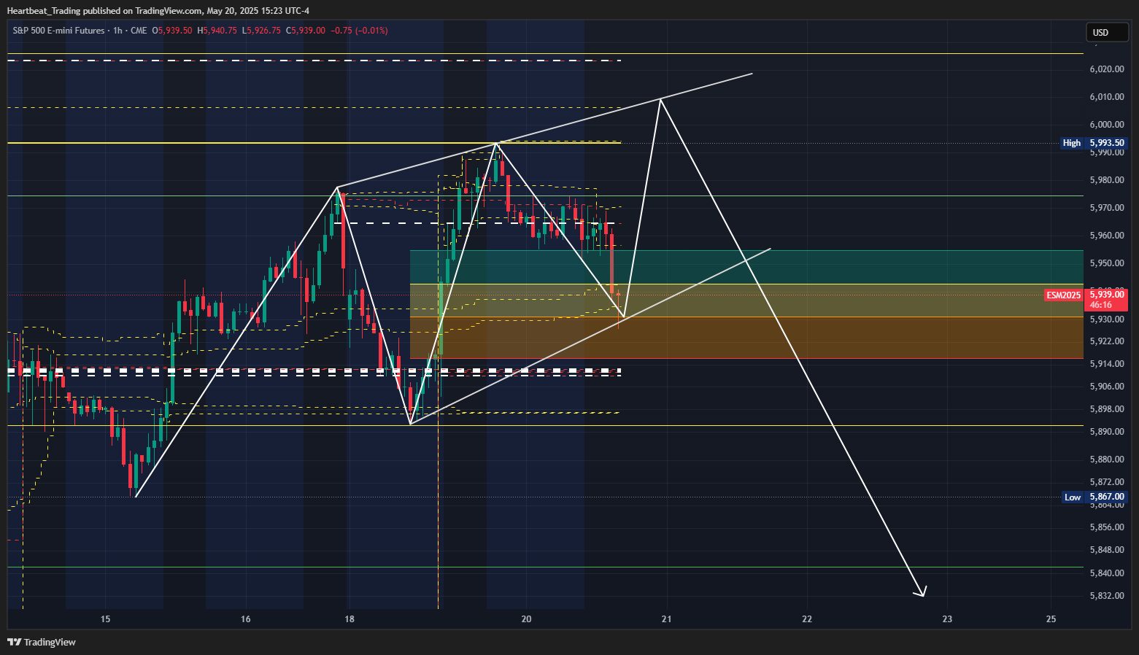Click the 5,980.00 price axis label
This screenshot has height=655, width=1139.
[x=1106, y=180]
